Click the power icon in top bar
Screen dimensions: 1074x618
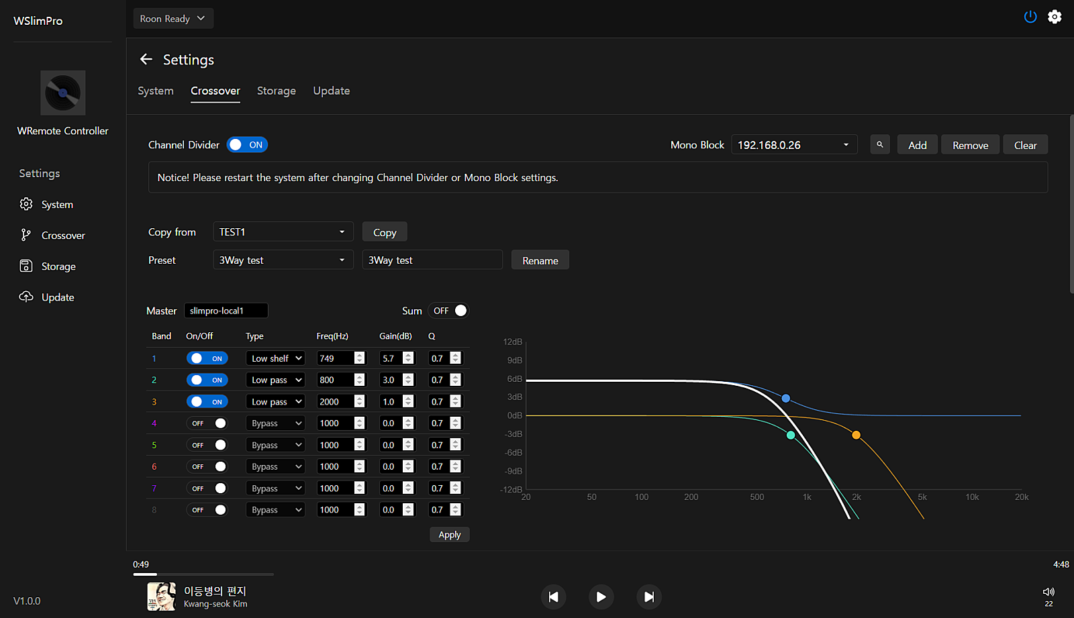pos(1030,17)
